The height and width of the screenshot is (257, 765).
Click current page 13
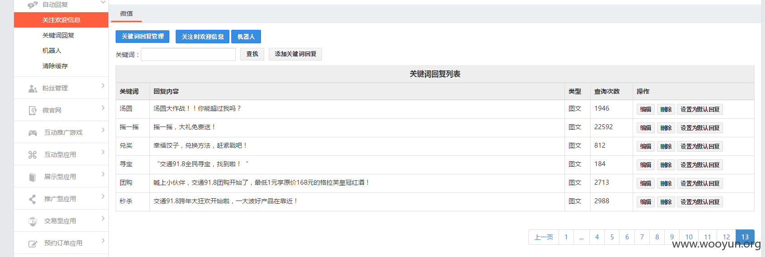pyautogui.click(x=745, y=237)
